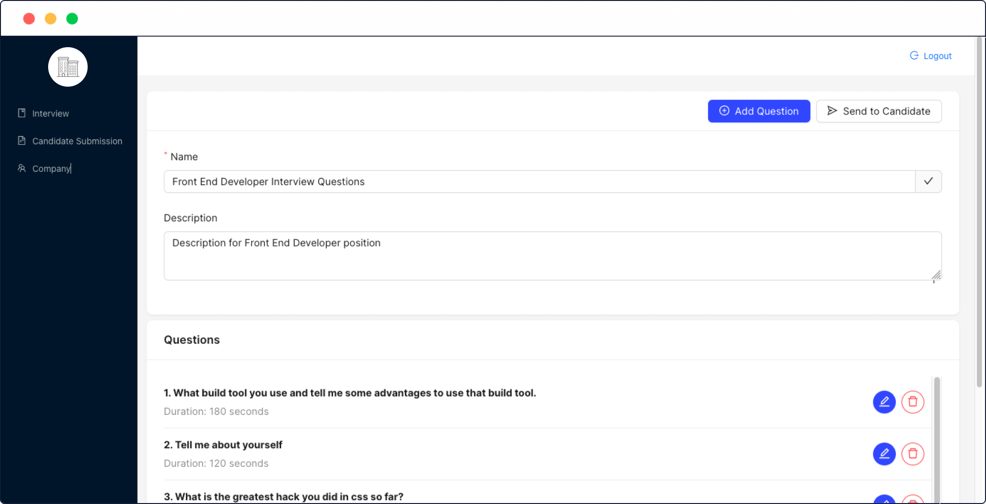986x504 pixels.
Task: Confirm name with the checkmark button
Action: [928, 181]
